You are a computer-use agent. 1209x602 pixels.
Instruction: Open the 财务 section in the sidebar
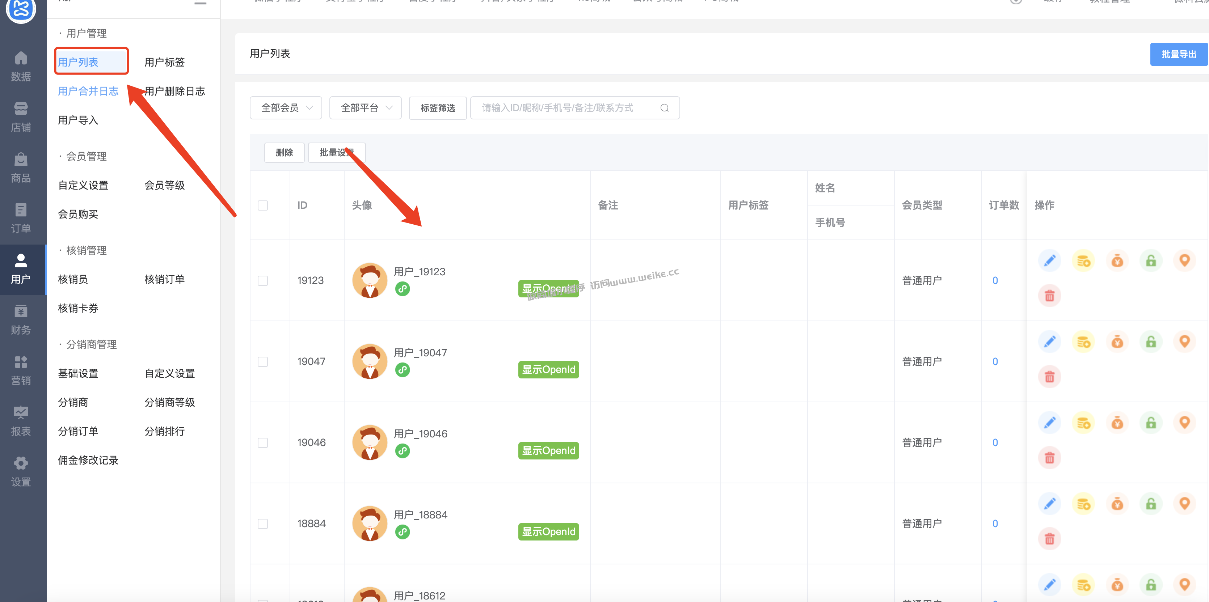click(21, 319)
